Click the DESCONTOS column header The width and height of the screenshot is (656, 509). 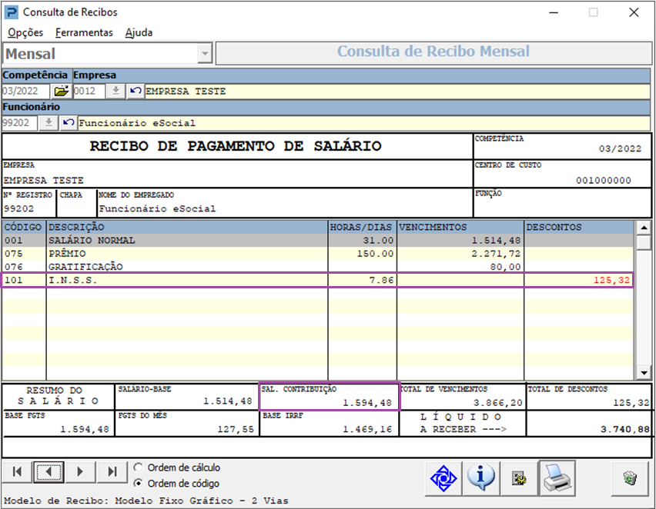[x=579, y=227]
